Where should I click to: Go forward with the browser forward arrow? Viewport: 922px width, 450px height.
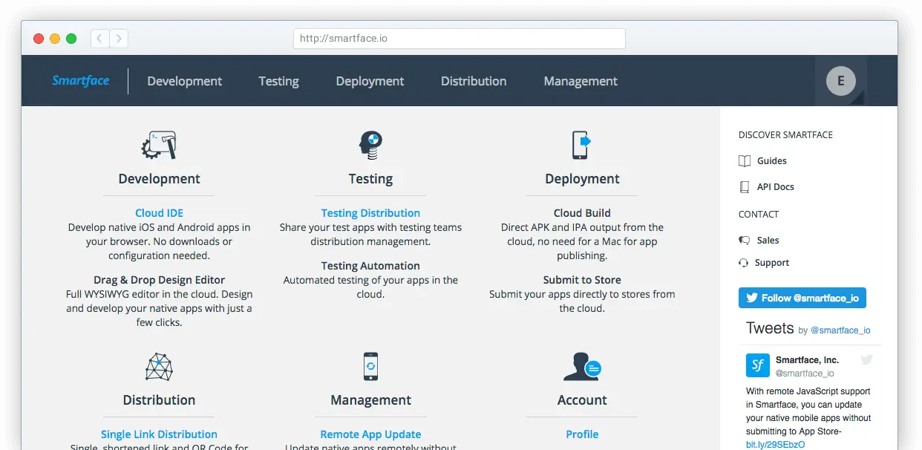[119, 39]
